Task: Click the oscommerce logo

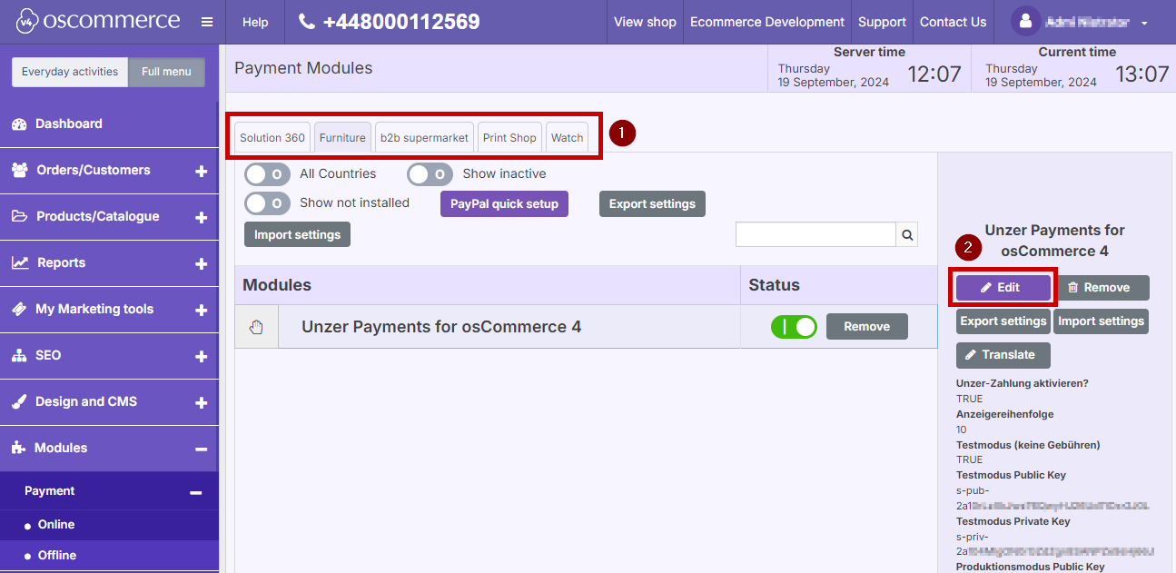Action: pyautogui.click(x=96, y=22)
